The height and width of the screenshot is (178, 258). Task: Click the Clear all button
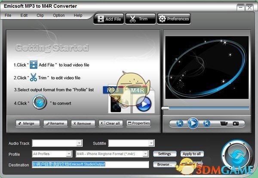111,123
